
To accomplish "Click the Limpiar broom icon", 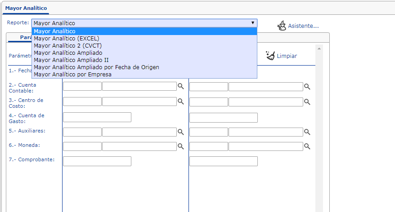I will click(x=270, y=56).
